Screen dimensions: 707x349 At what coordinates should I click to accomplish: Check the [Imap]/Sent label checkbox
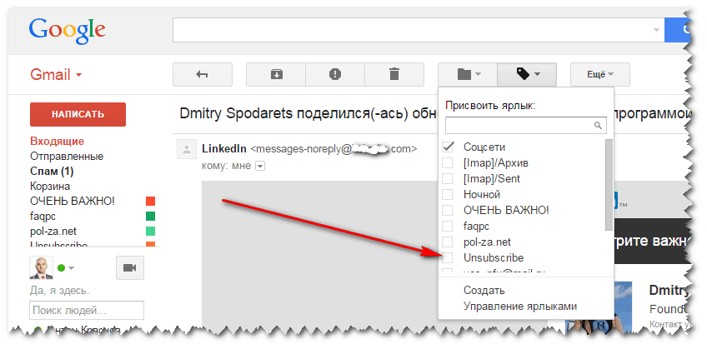click(x=447, y=178)
